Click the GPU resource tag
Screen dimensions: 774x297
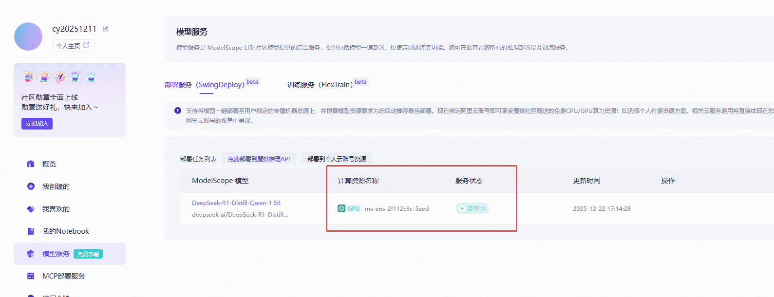[x=349, y=209]
